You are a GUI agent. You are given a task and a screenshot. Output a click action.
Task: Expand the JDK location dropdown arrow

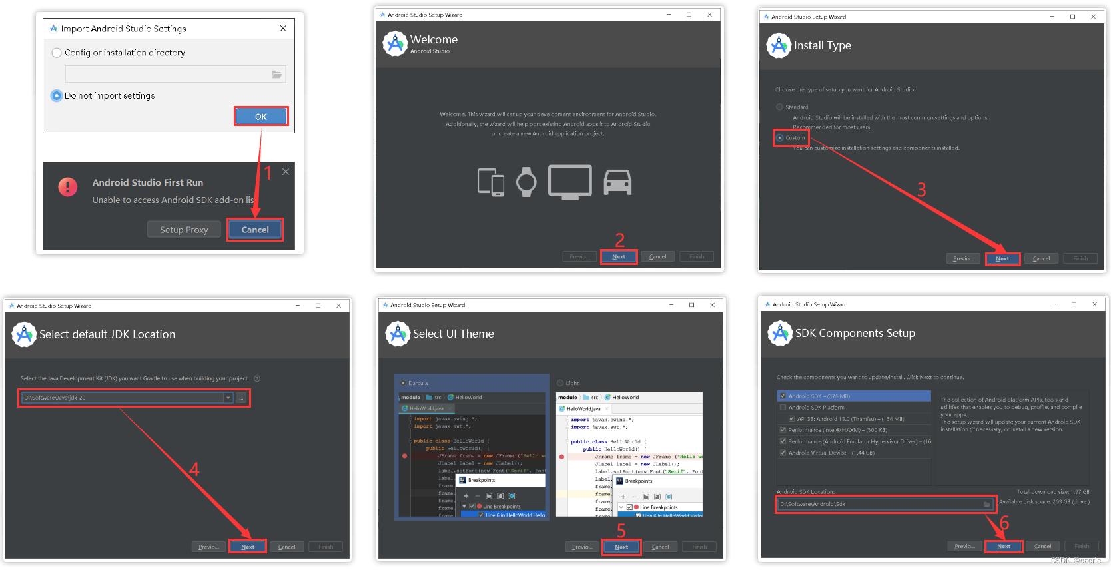tap(228, 398)
